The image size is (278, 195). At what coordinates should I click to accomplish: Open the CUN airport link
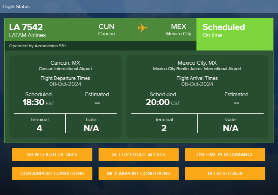106,27
